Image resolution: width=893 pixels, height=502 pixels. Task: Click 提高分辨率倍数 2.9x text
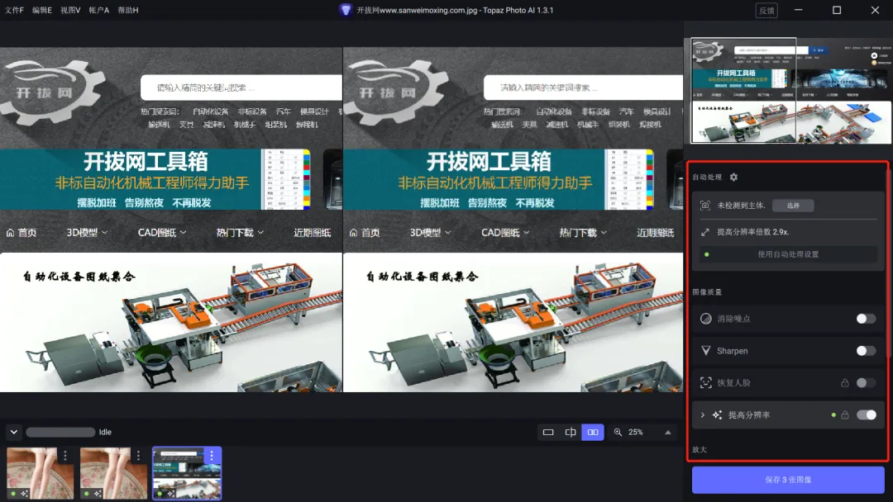753,232
